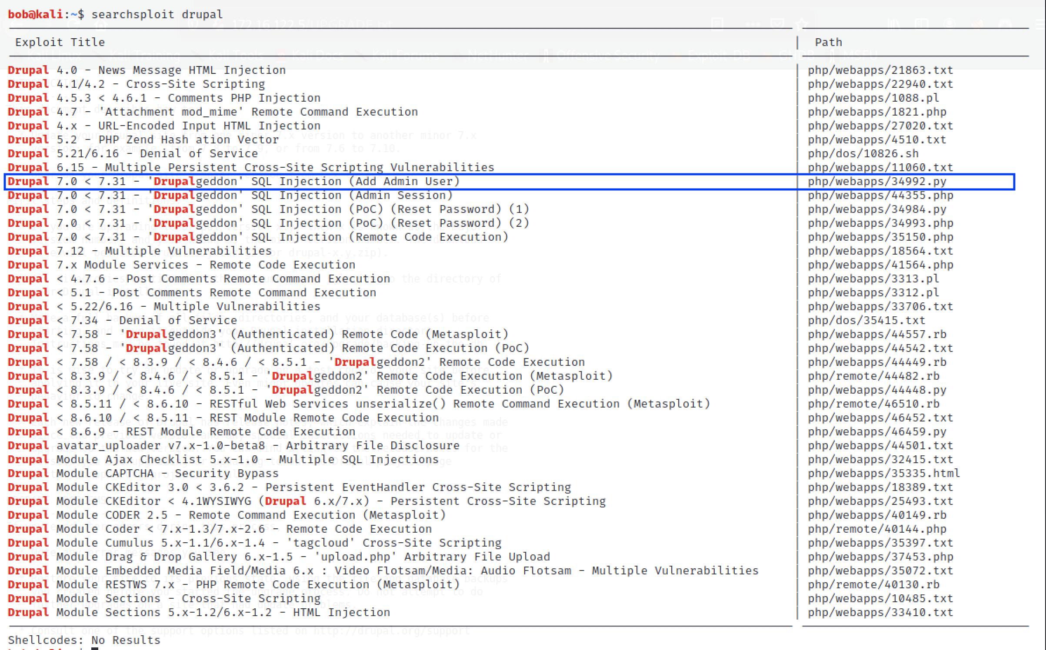The width and height of the screenshot is (1046, 650).
Task: Click path 'php/webapps/35150.php'
Action: pos(880,237)
